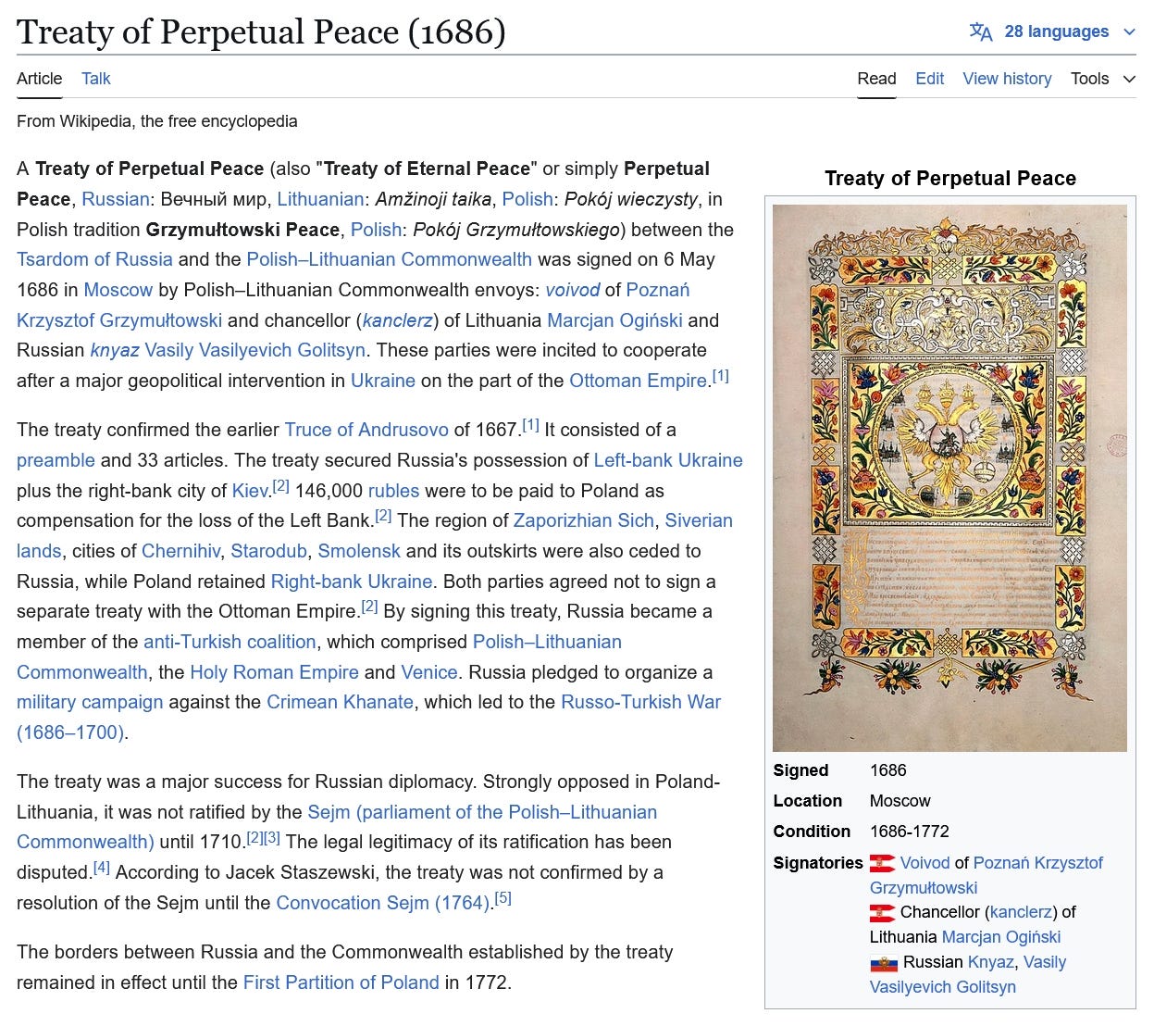
Task: Select the Read tab
Action: tap(876, 79)
